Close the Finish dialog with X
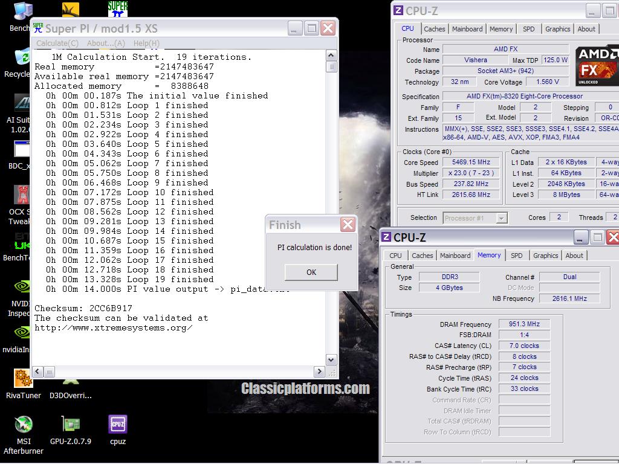Image resolution: width=619 pixels, height=464 pixels. [348, 225]
